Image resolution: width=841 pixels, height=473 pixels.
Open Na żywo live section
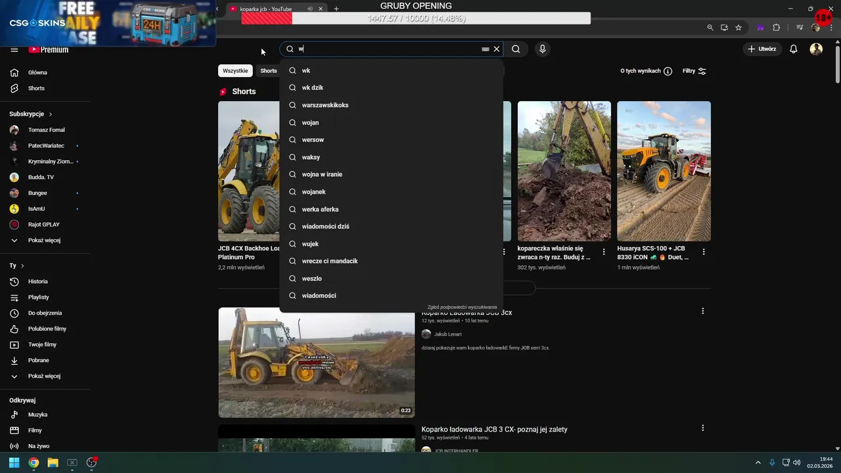pyautogui.click(x=43, y=447)
